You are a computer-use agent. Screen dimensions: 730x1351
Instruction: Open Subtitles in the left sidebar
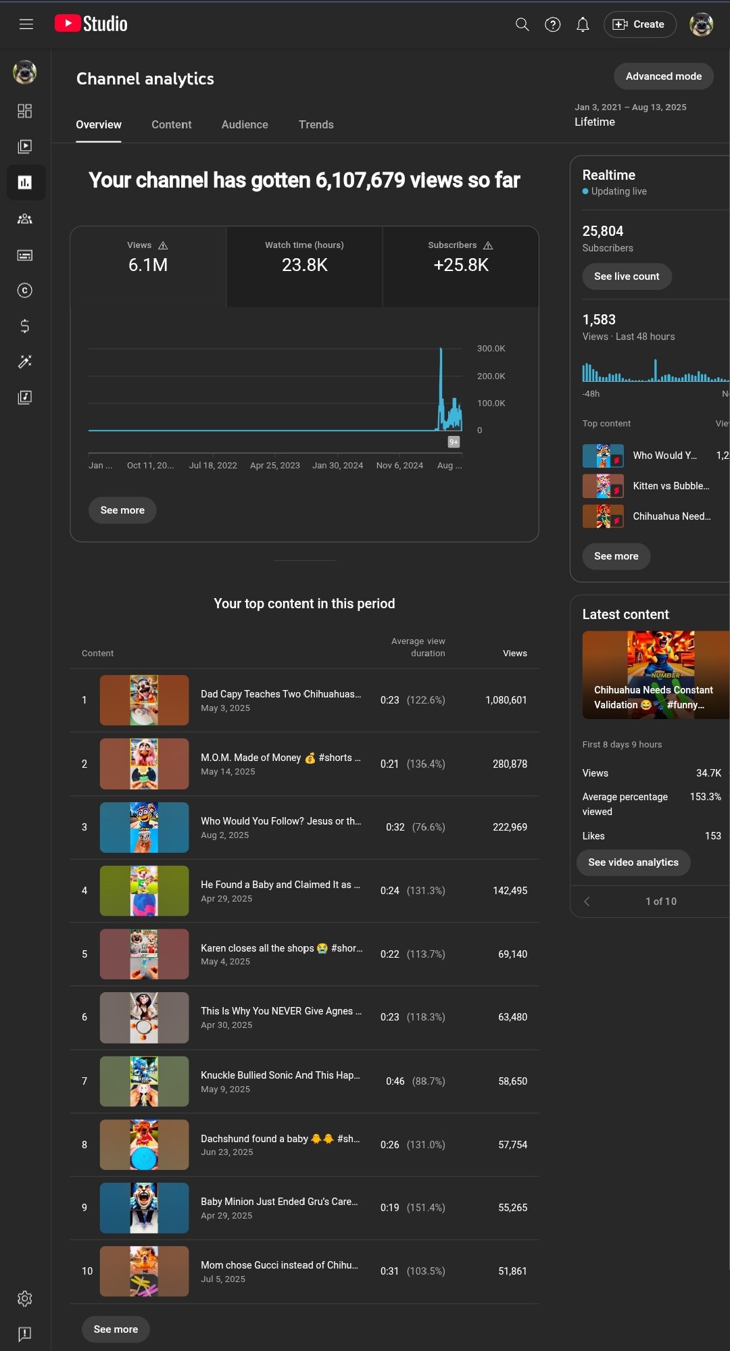pyautogui.click(x=25, y=255)
